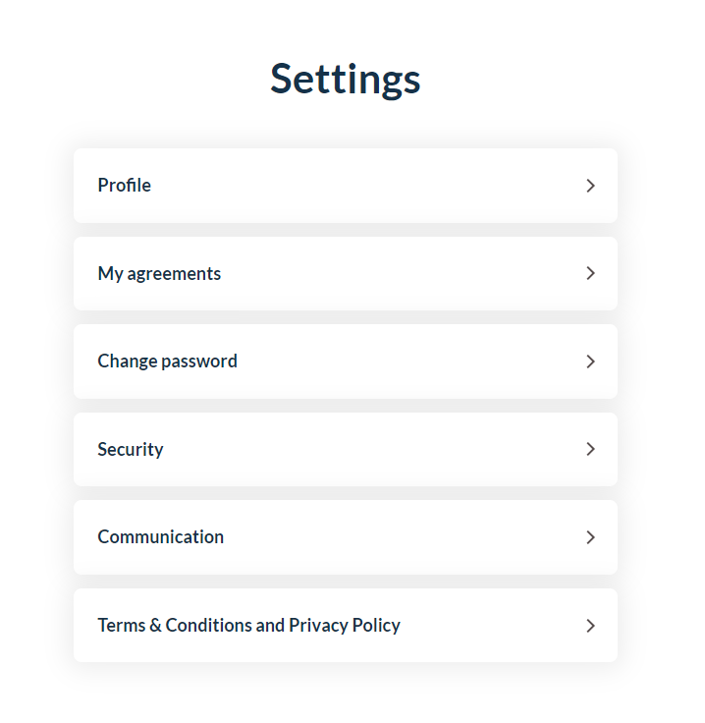Click the arrow icon beside My agreements
Screen dimensions: 705x723
click(590, 273)
